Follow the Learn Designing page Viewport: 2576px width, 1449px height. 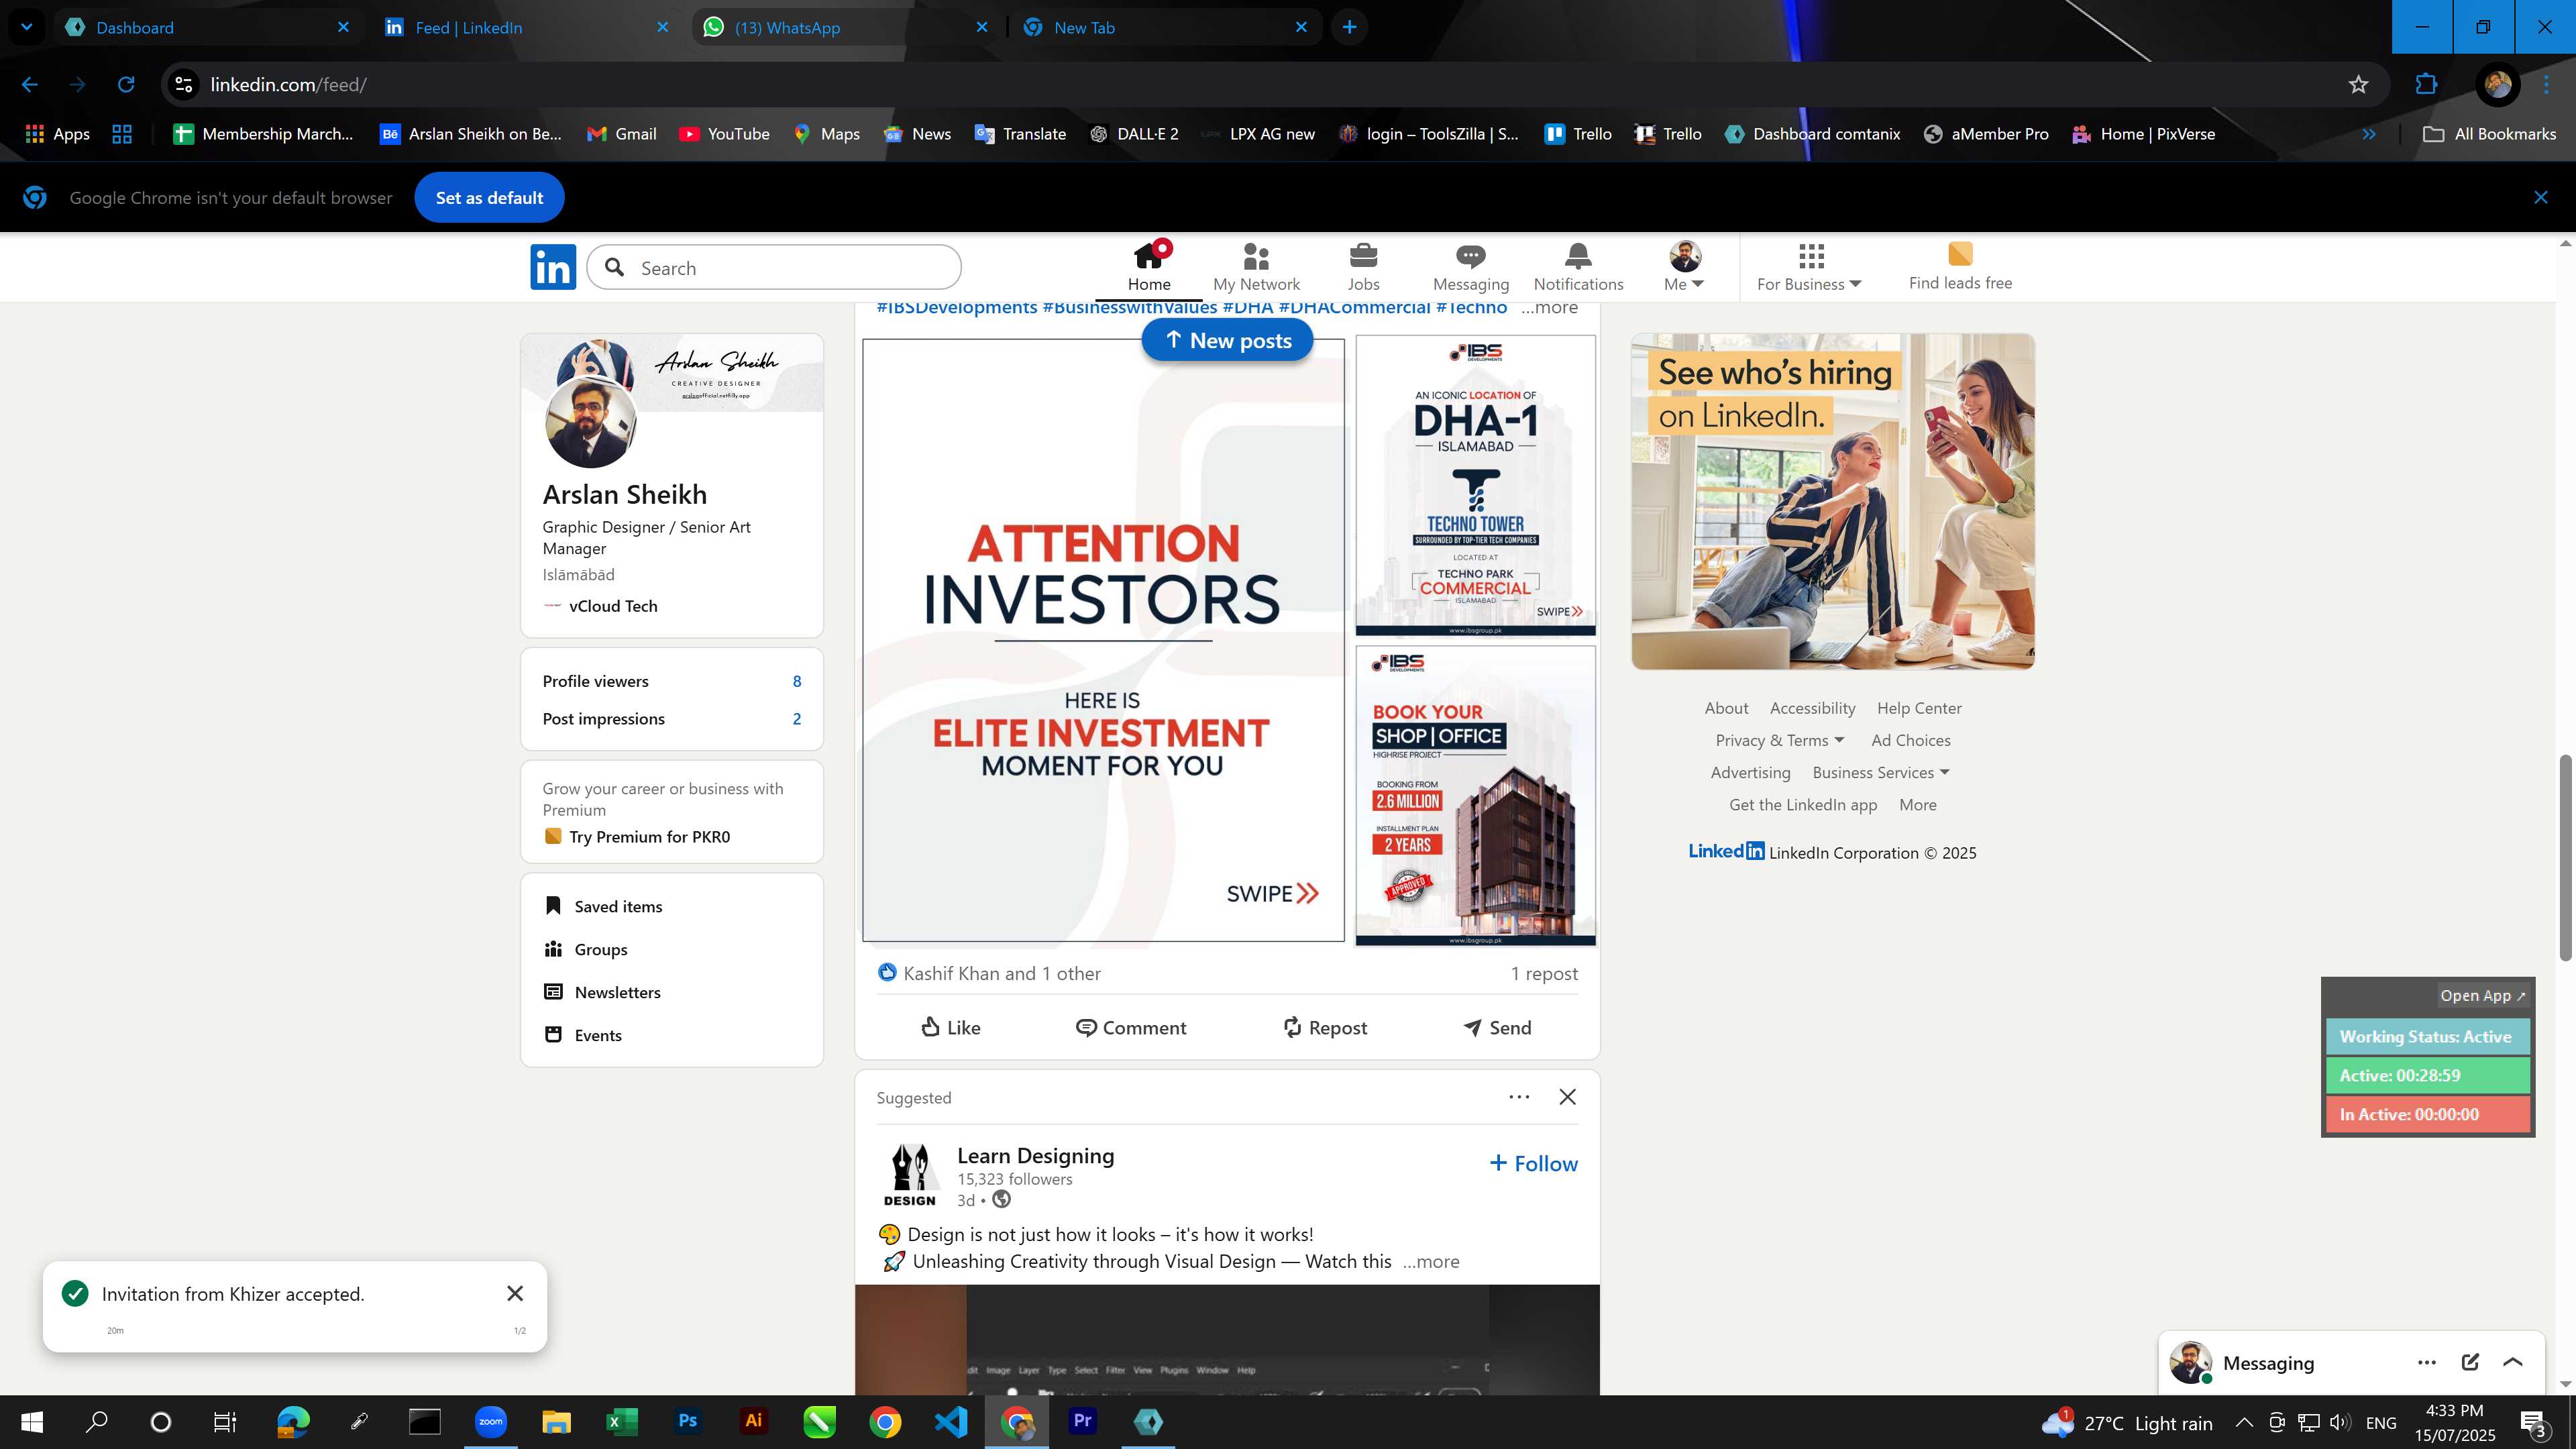[1533, 1163]
